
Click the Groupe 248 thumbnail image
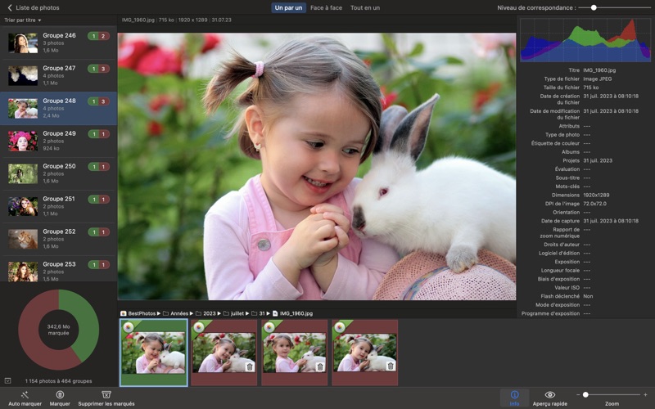(x=23, y=109)
